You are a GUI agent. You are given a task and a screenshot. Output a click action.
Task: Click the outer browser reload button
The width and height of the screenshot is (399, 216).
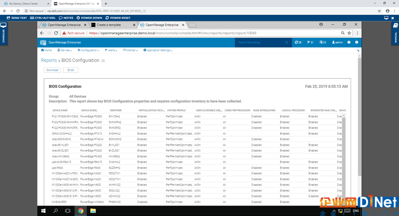point(18,11)
